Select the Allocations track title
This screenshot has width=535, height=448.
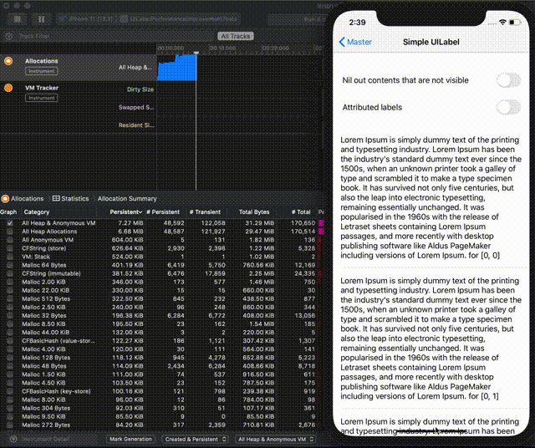tap(41, 61)
